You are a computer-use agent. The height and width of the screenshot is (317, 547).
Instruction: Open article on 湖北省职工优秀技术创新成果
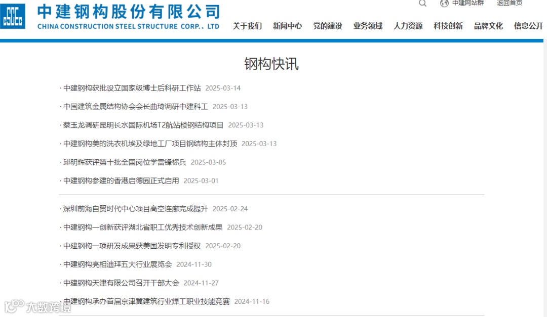[x=143, y=227]
